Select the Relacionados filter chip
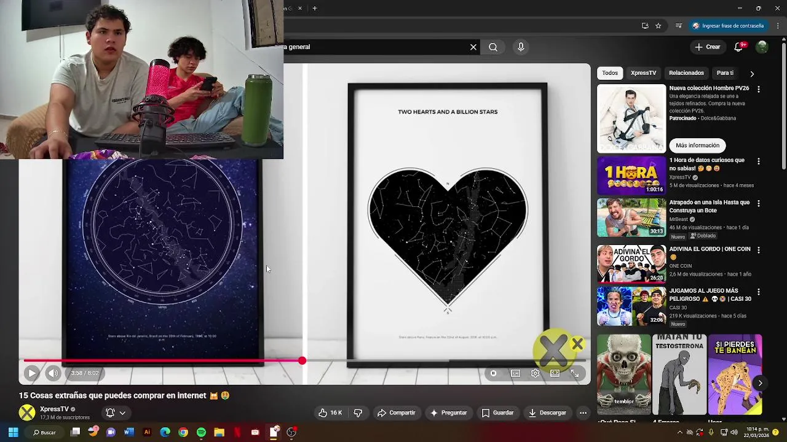The image size is (787, 442). 686,73
